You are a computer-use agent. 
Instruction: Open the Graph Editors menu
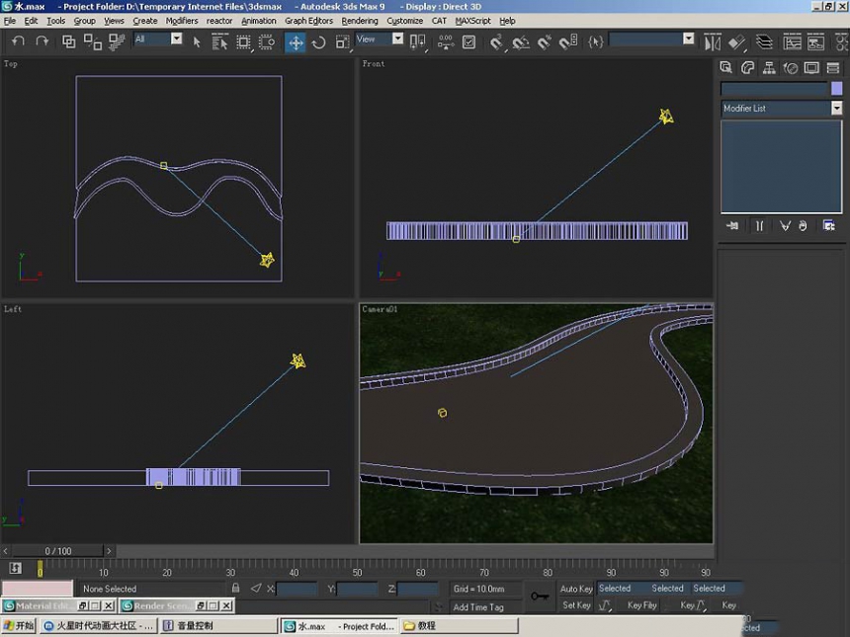308,21
